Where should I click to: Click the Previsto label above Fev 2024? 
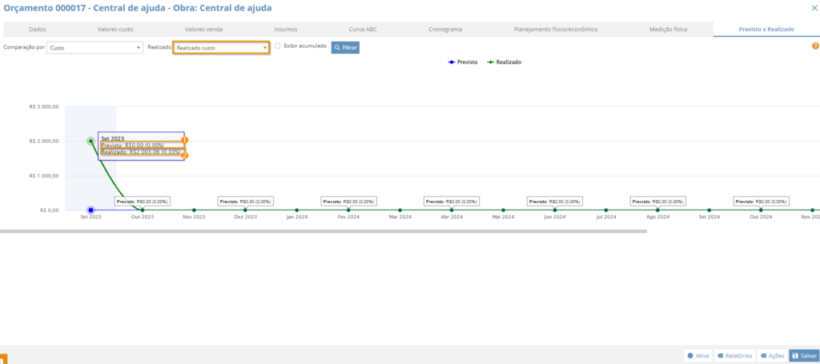pos(349,201)
